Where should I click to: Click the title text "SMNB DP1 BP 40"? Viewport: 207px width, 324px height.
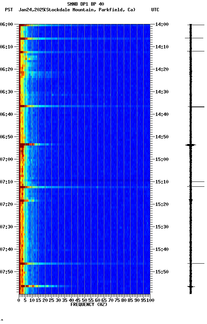tap(85, 4)
